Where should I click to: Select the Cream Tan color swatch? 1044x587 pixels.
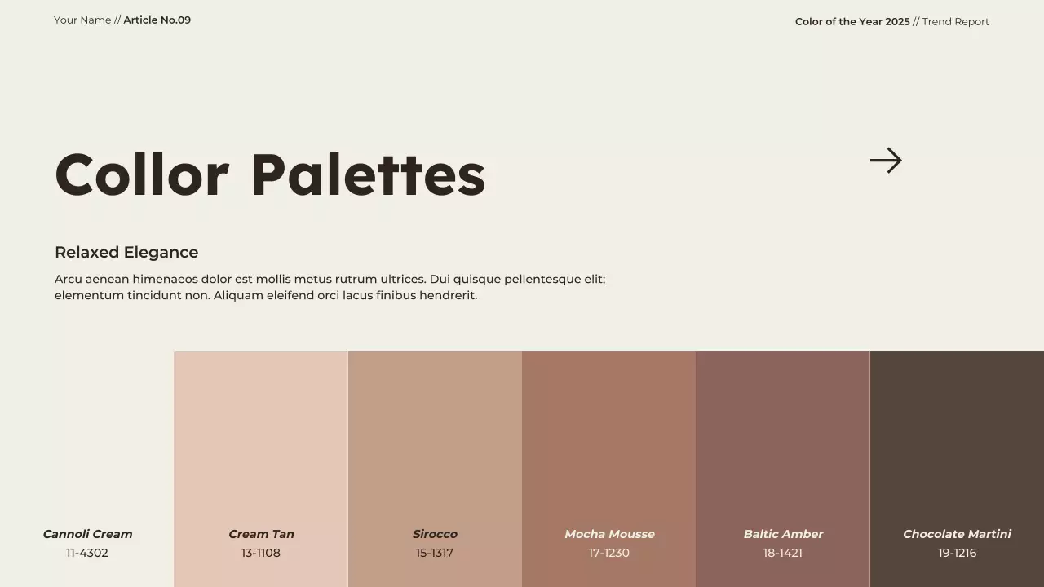tap(261, 432)
